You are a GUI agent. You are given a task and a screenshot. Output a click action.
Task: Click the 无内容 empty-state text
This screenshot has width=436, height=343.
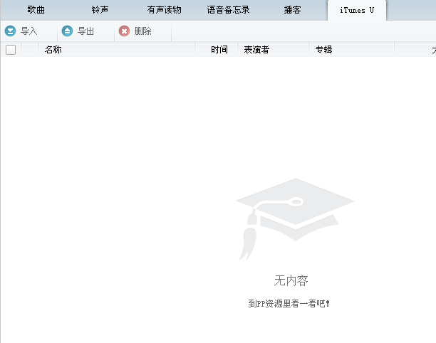(291, 280)
